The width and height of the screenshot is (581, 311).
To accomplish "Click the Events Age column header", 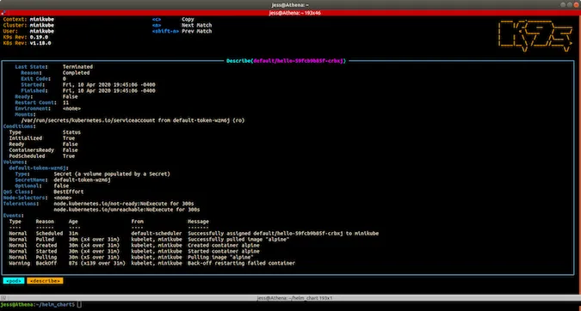I will (73, 222).
